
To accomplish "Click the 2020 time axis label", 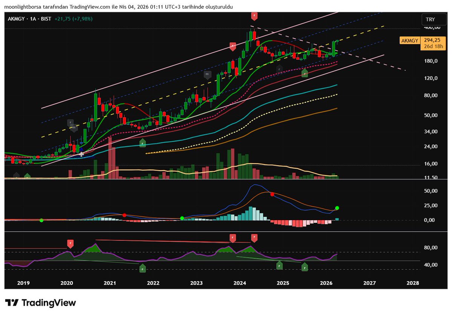I will tap(67, 283).
